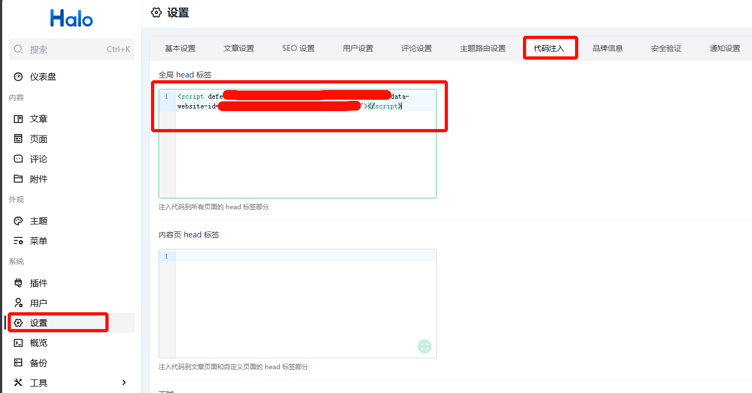Open 页面 in the sidebar

coord(72,139)
